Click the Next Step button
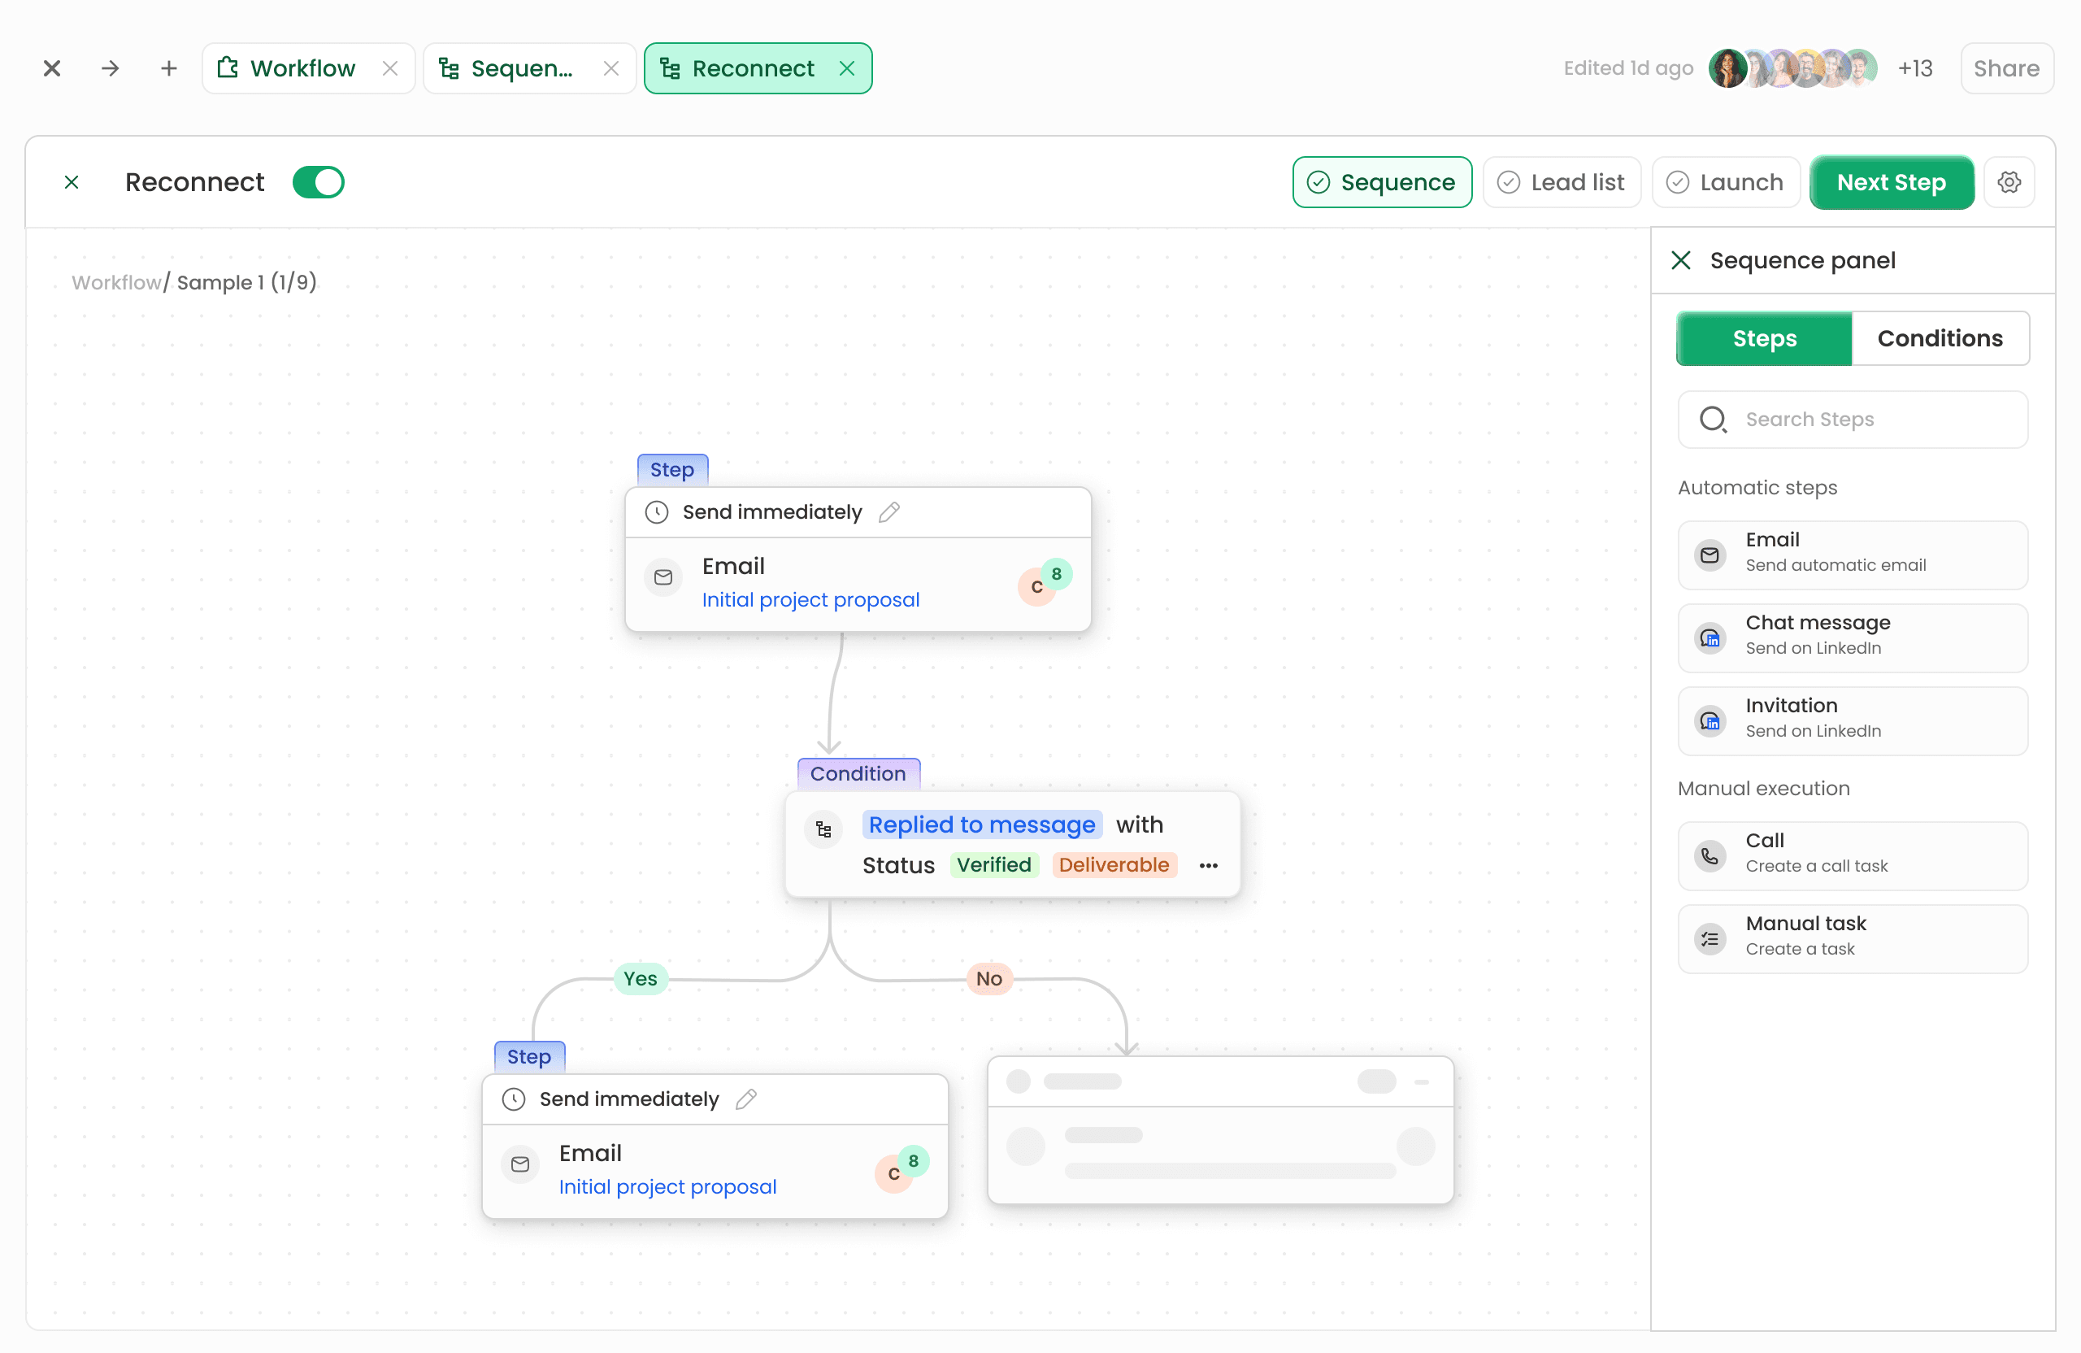This screenshot has width=2081, height=1353. click(1891, 182)
